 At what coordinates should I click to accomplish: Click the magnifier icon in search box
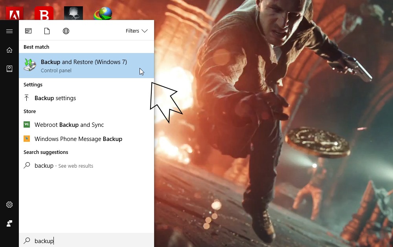click(x=27, y=241)
